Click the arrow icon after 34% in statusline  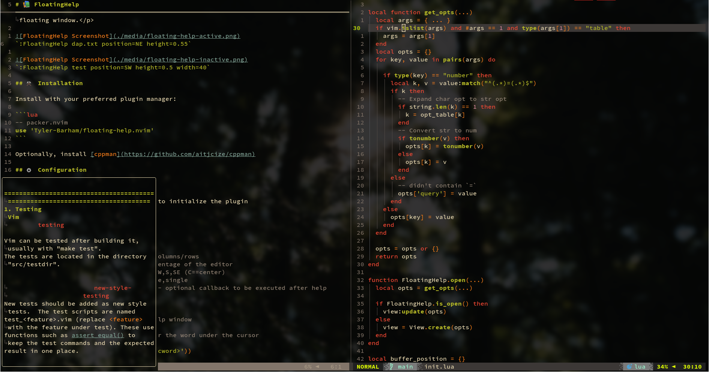click(x=674, y=367)
